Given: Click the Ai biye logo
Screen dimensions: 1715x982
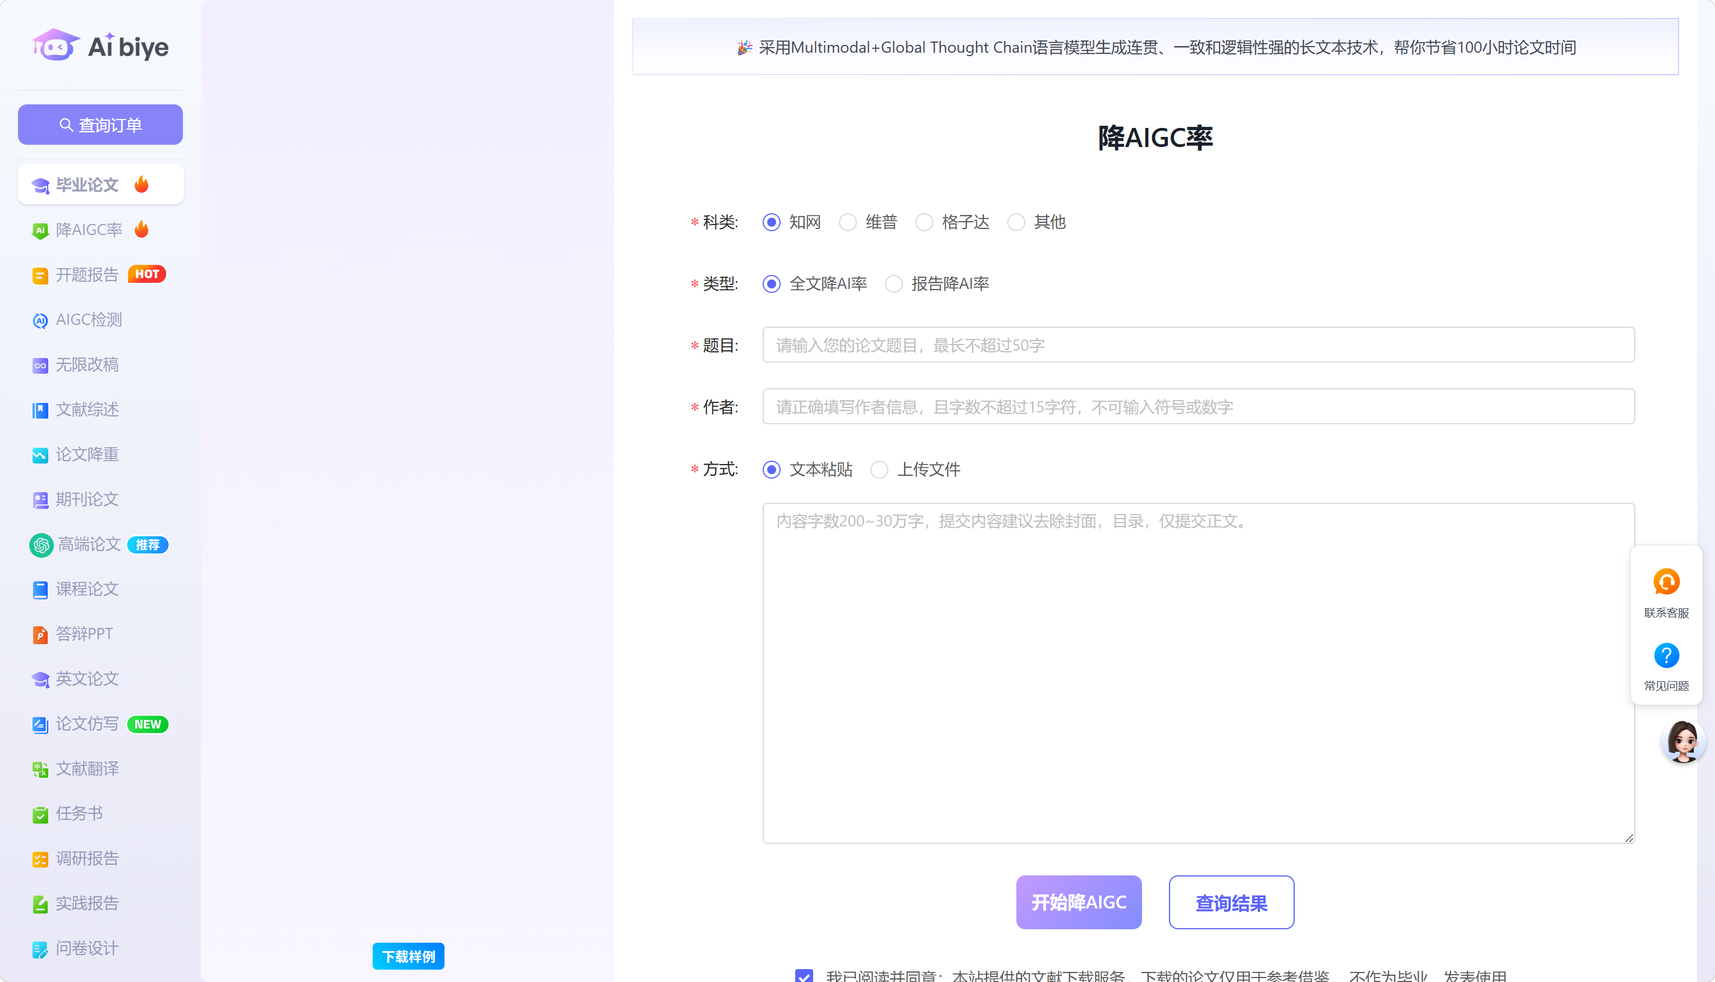Looking at the screenshot, I should [x=100, y=46].
